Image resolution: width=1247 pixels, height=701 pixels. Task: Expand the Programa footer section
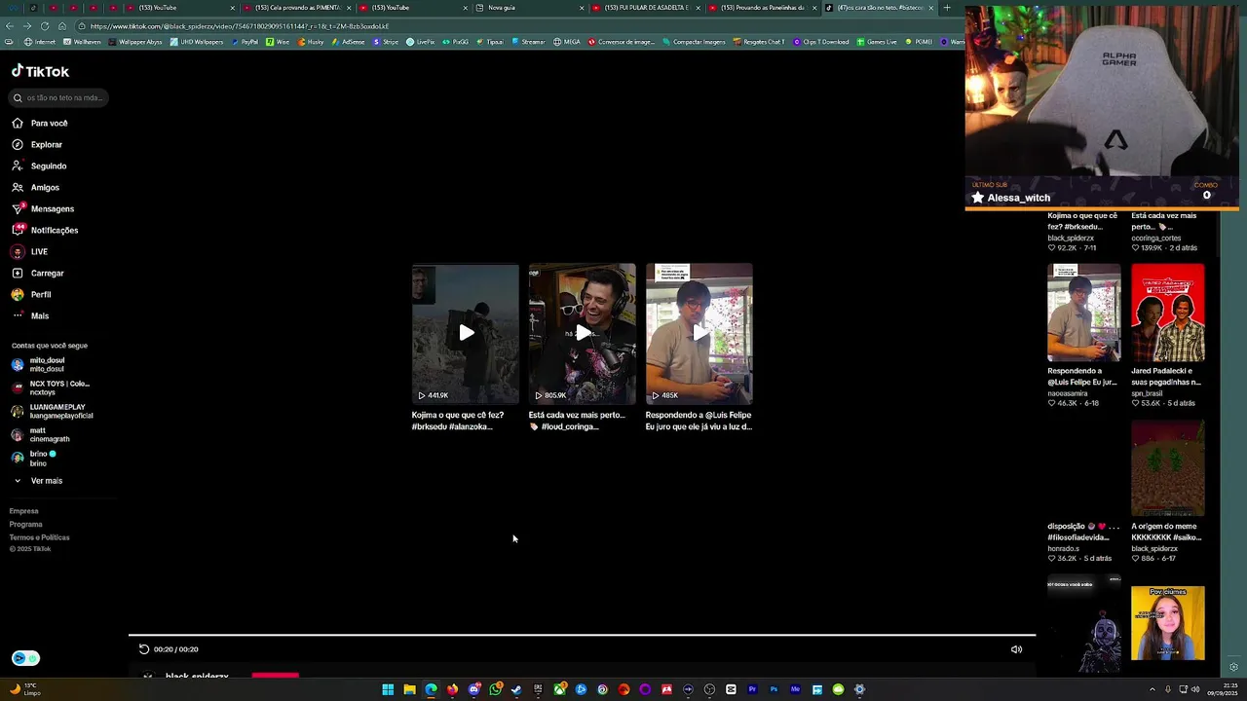pos(26,524)
